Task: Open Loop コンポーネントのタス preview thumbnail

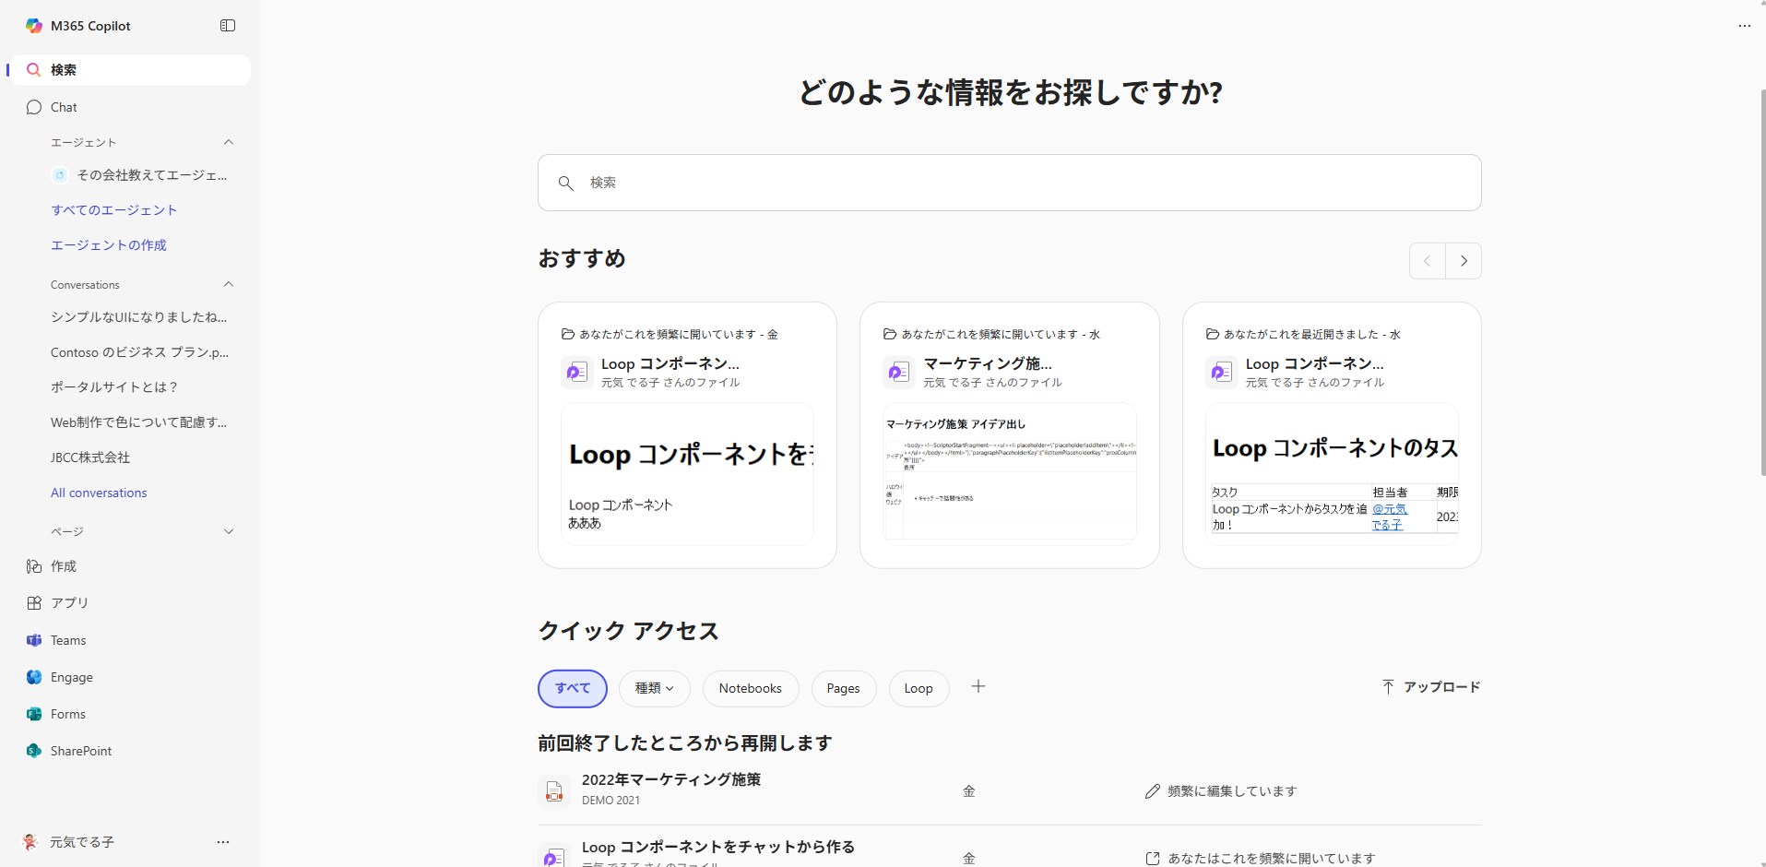Action: click(1332, 474)
